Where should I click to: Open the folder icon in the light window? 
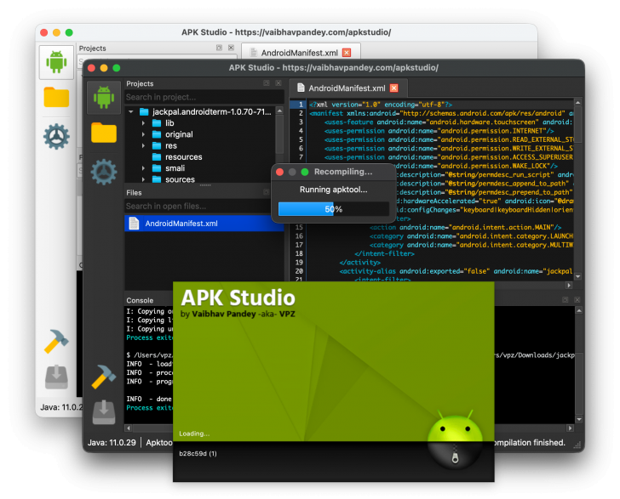click(x=56, y=97)
